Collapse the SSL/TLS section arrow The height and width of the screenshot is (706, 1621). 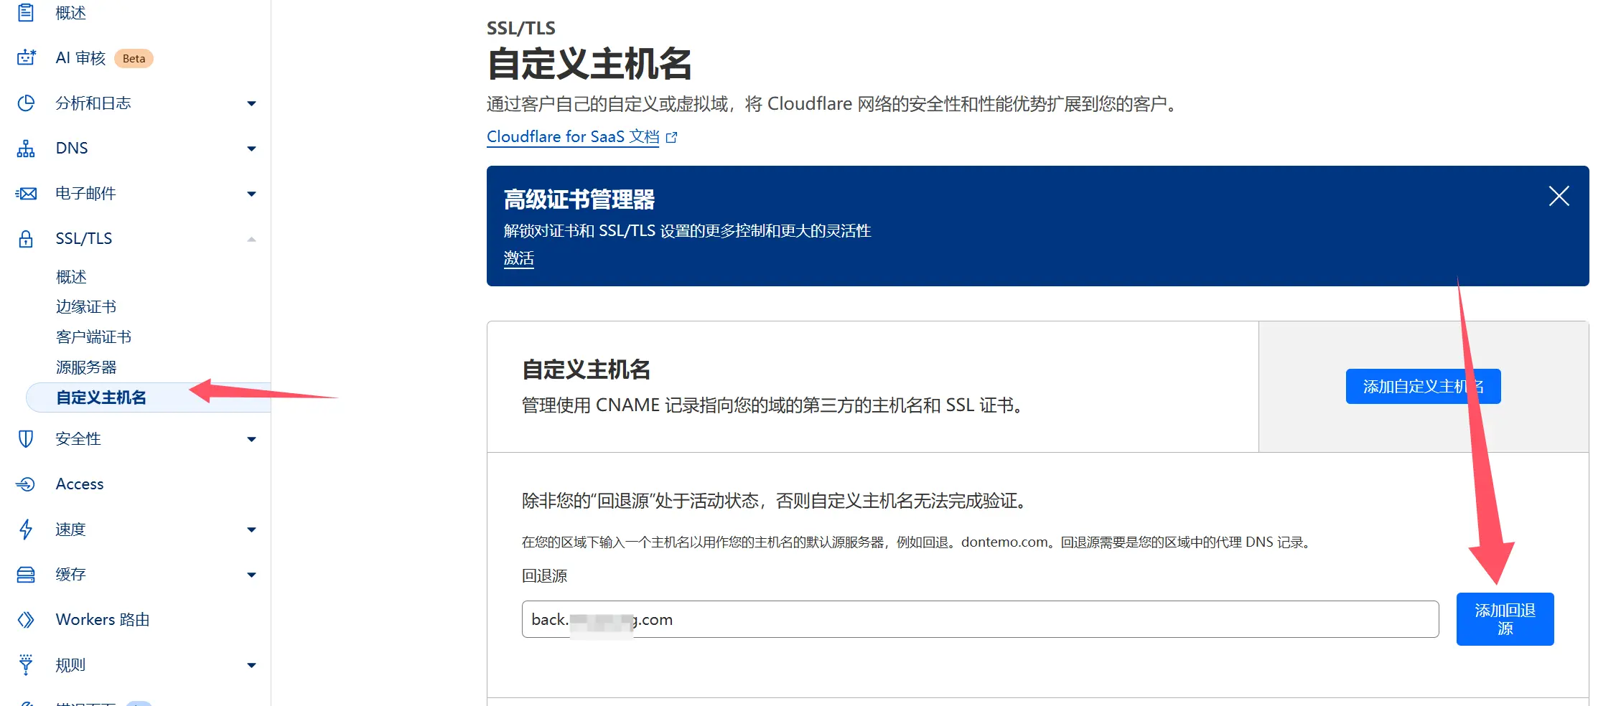[x=251, y=239]
